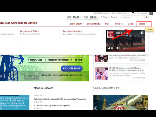Open the Facebook icon on ONGC post
The image size is (156, 117).
pos(142,33)
